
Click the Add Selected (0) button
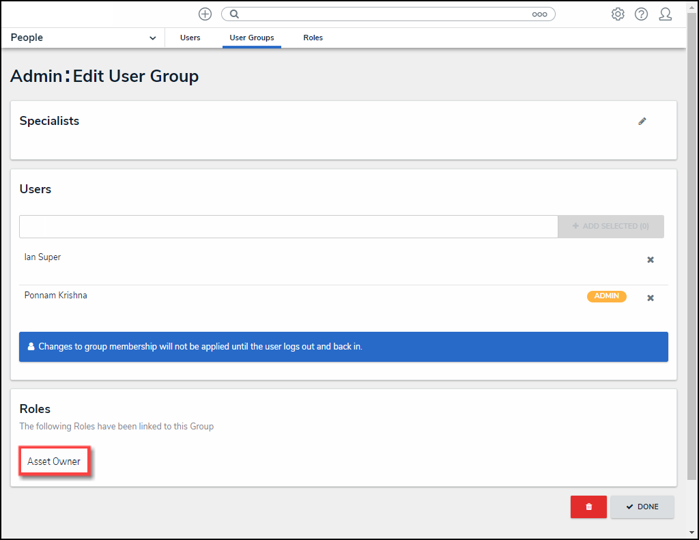point(610,227)
